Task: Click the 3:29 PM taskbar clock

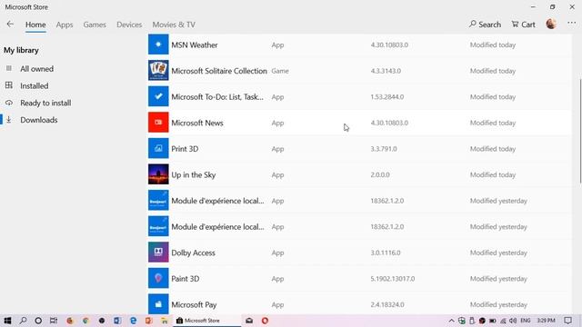Action: 546,321
